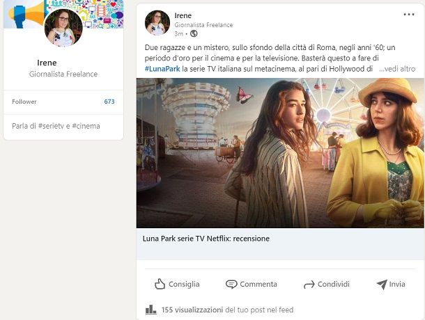Click the Consiglia thumbs-up button
Screen dimensions: 425x320
[x=177, y=285]
